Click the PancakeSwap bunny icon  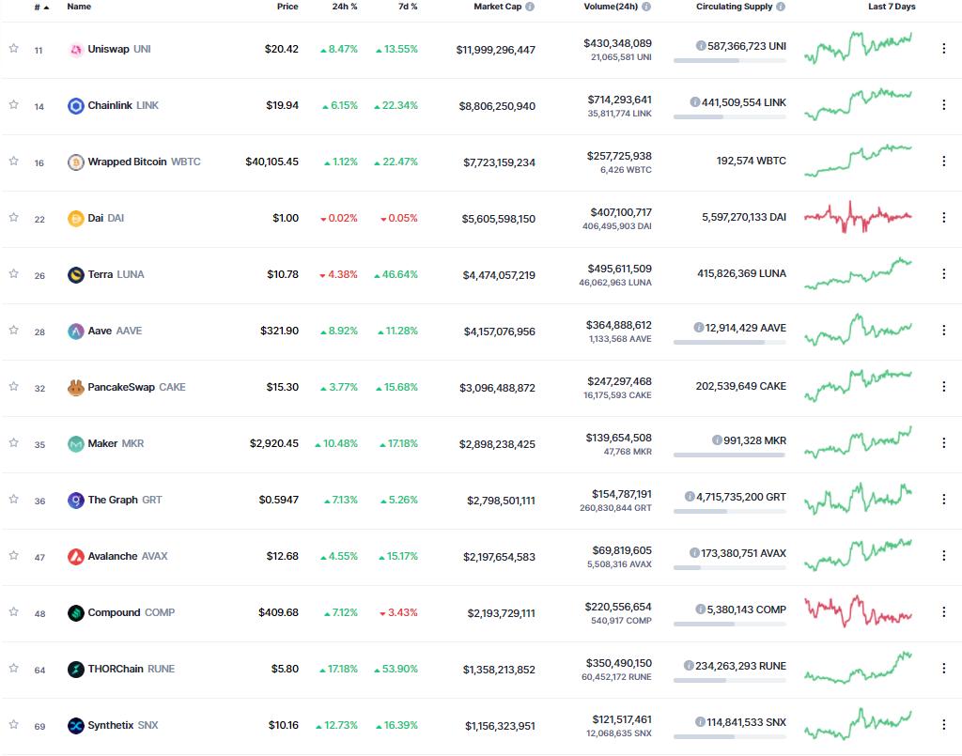click(x=76, y=387)
